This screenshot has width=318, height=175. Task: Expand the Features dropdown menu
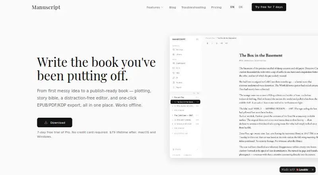click(x=155, y=7)
